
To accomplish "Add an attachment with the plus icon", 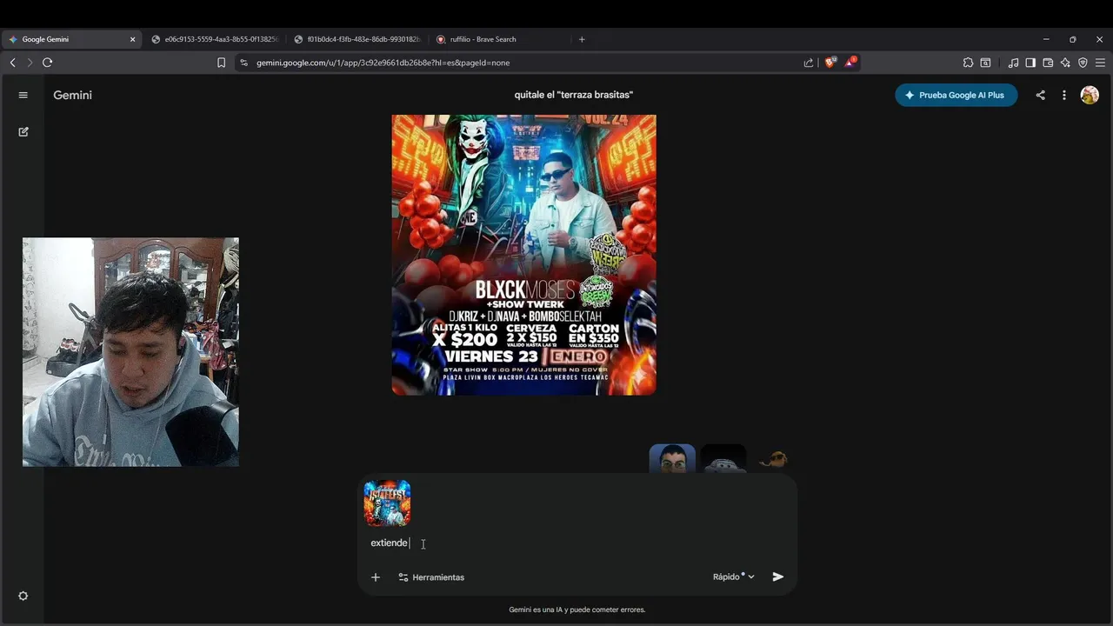I will click(376, 577).
